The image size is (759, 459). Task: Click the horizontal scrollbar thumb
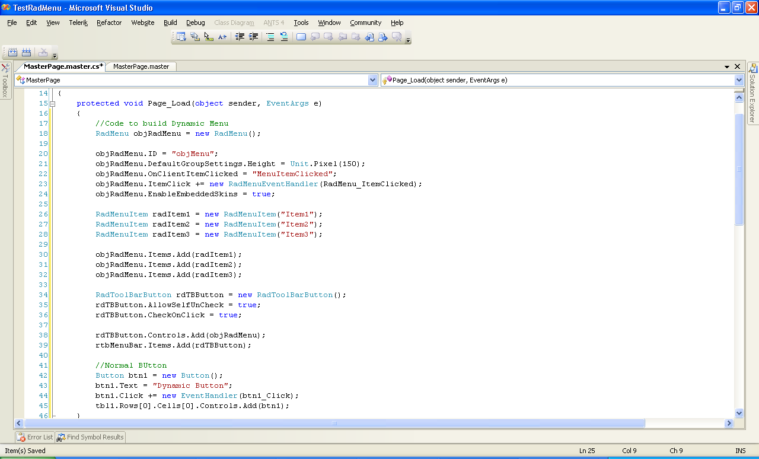[334, 423]
